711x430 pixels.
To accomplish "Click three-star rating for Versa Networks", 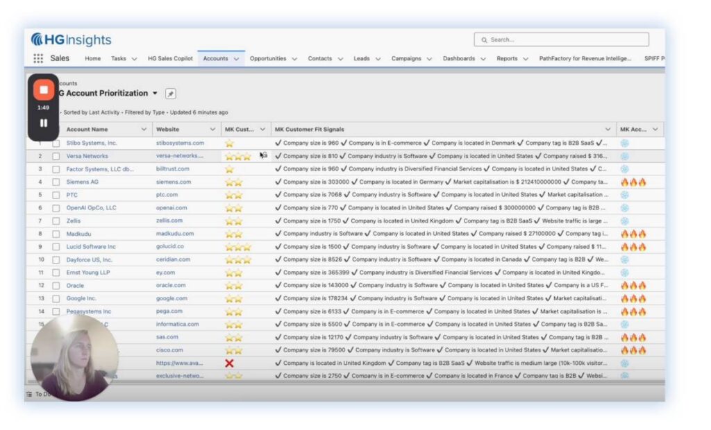I will pyautogui.click(x=238, y=156).
